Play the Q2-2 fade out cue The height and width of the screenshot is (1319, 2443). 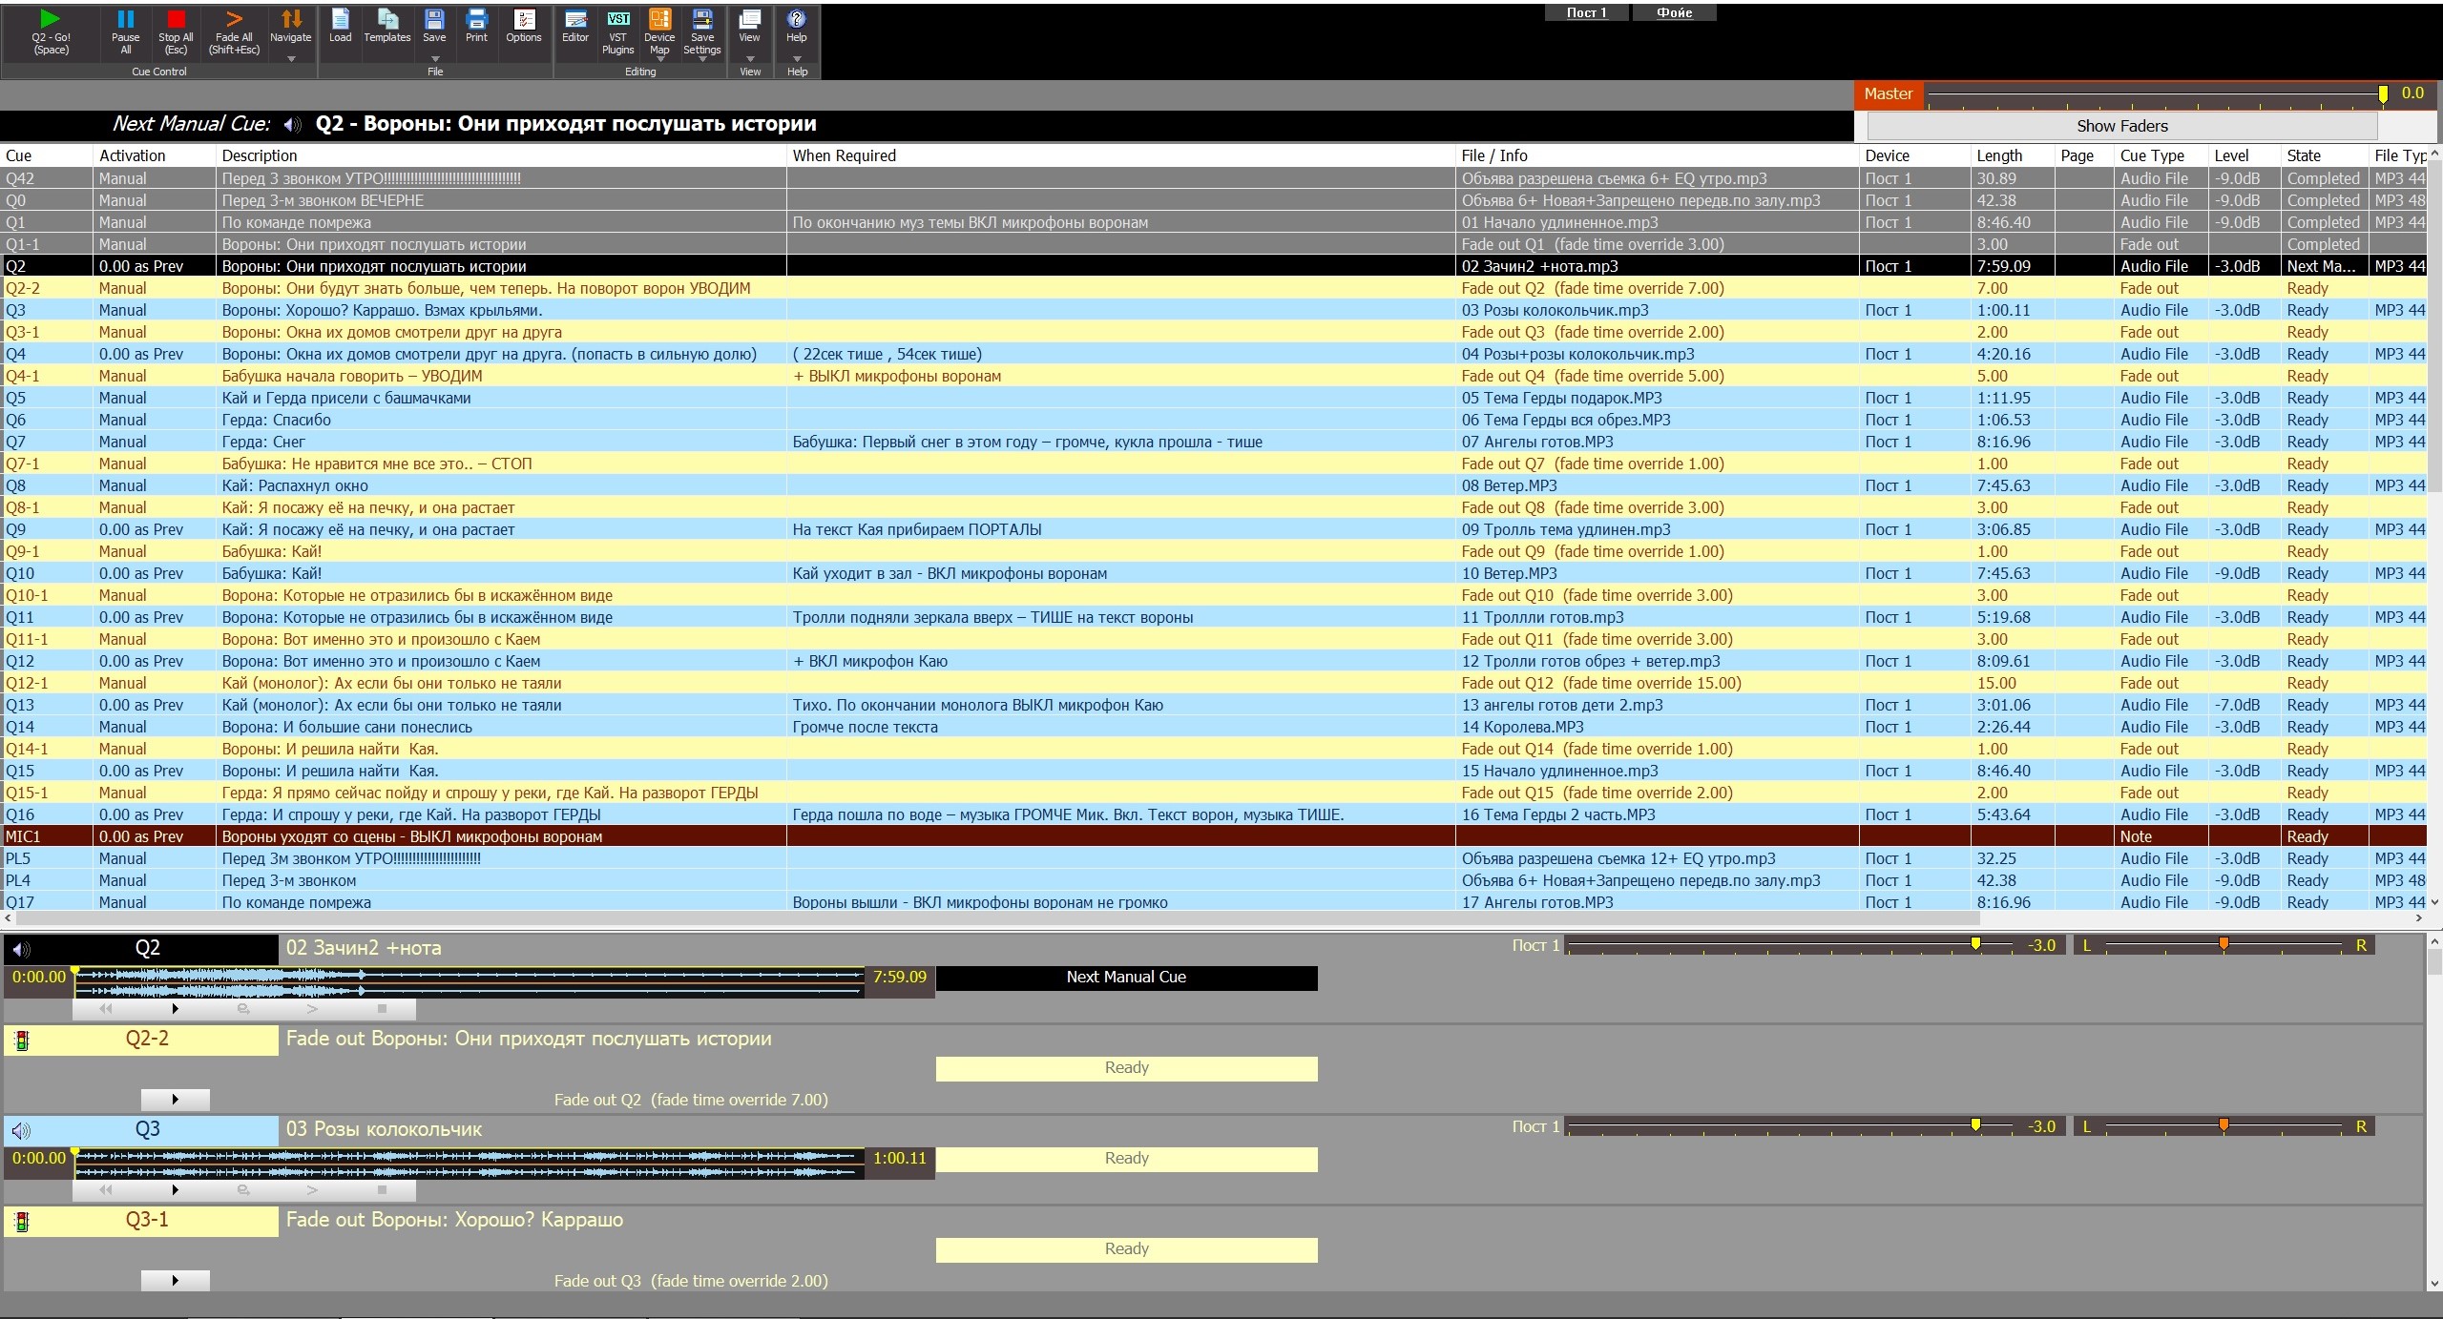(x=175, y=1100)
